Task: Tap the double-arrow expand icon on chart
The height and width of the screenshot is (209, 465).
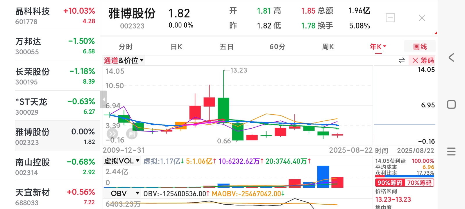Action: click(112, 134)
